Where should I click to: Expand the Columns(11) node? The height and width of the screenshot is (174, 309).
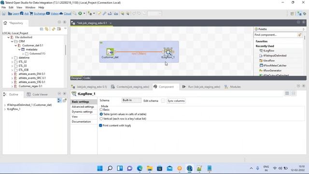pos(23,54)
